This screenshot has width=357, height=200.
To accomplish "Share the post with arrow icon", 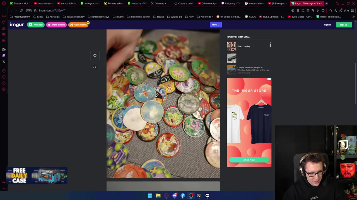I will click(x=95, y=67).
